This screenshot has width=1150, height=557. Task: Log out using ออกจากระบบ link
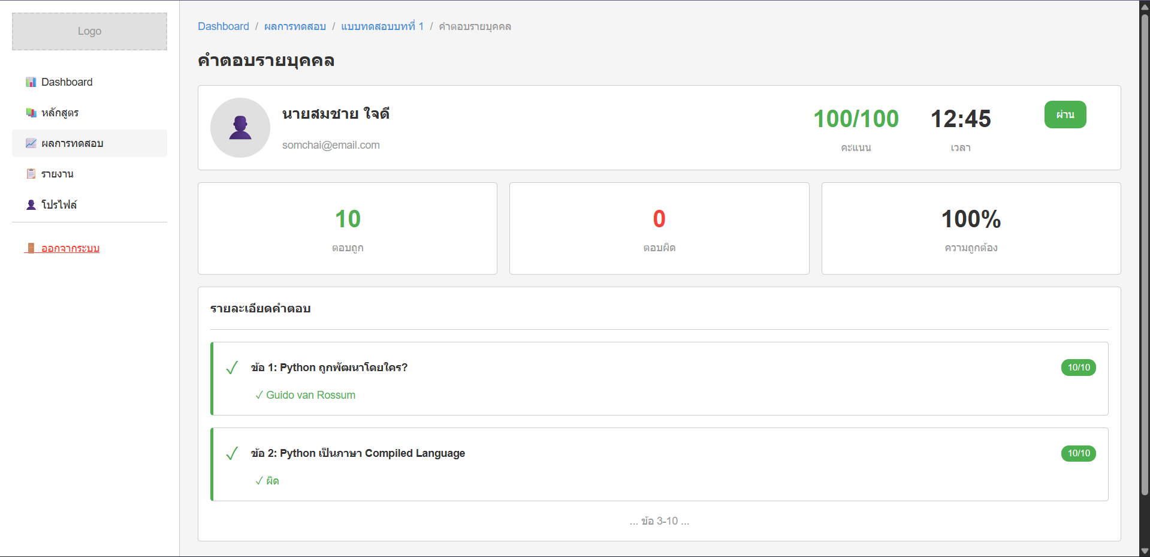pyautogui.click(x=70, y=248)
